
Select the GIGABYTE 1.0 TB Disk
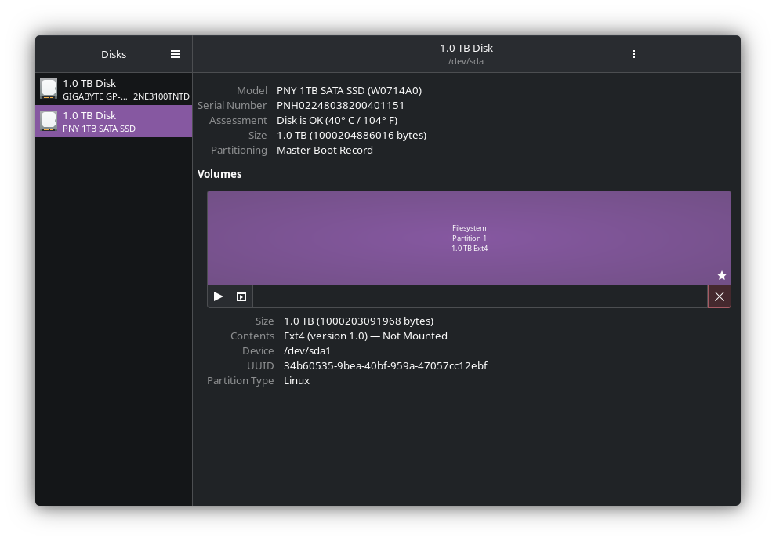pos(114,89)
